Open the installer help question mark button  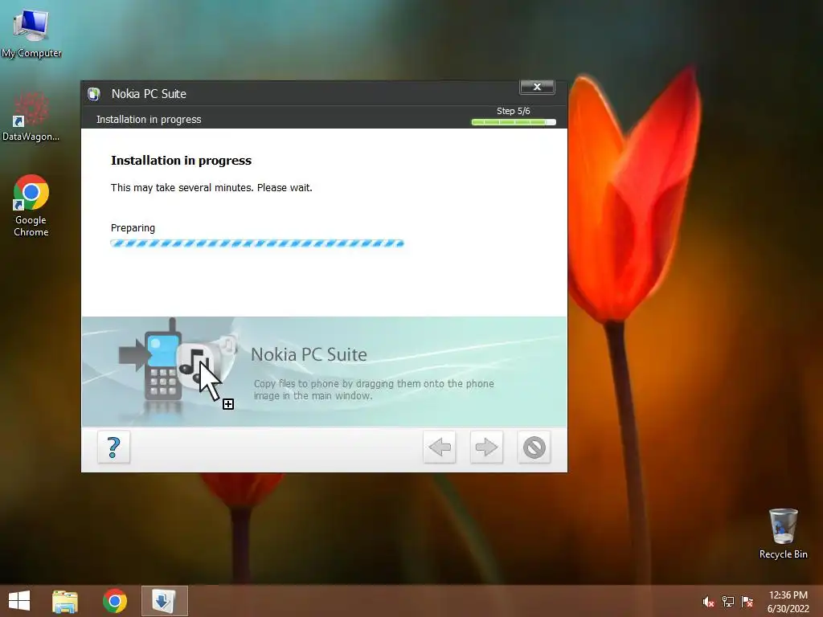(113, 447)
